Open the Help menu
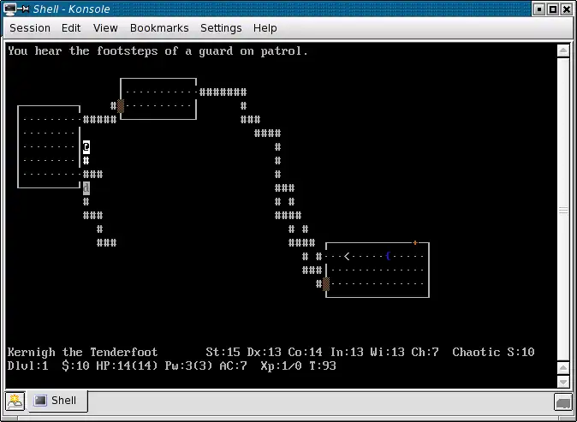577x422 pixels. pos(265,28)
